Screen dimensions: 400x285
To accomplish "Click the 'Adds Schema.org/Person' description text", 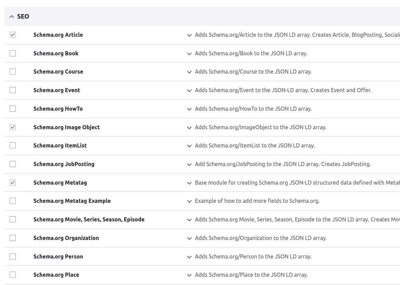I will coord(253,256).
